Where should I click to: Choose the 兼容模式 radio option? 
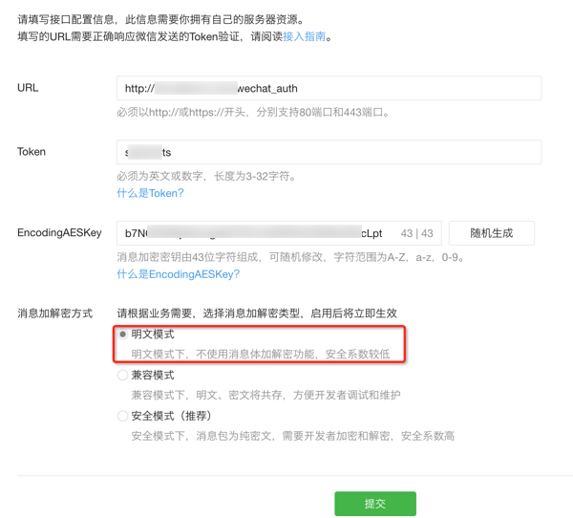pyautogui.click(x=122, y=375)
